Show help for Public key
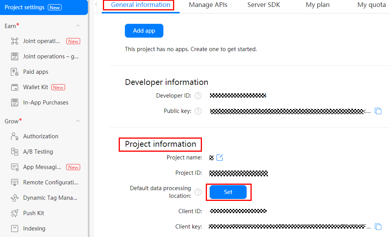Viewport: 390px width, 237px height. point(198,111)
